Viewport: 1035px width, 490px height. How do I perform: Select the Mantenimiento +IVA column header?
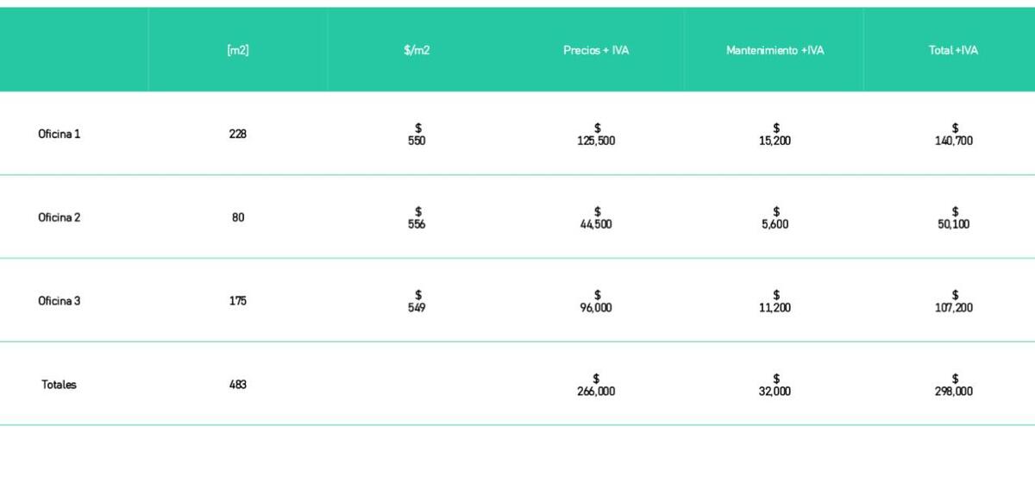[775, 50]
